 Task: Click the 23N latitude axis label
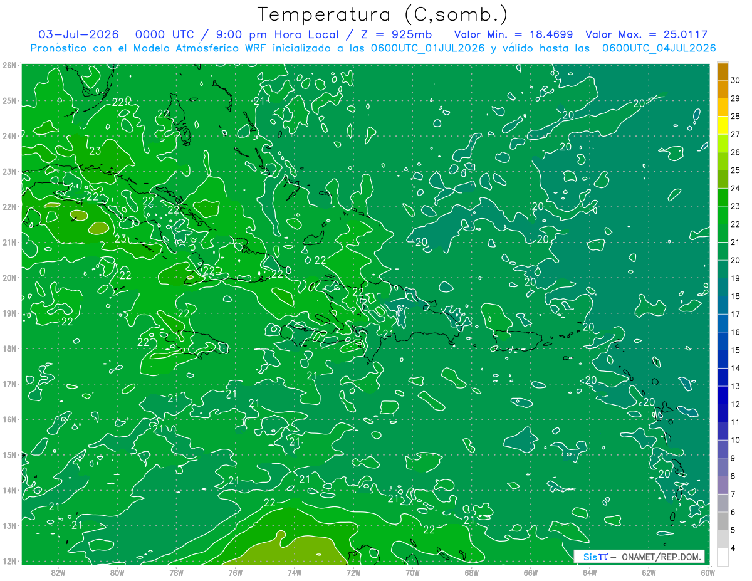[9, 171]
